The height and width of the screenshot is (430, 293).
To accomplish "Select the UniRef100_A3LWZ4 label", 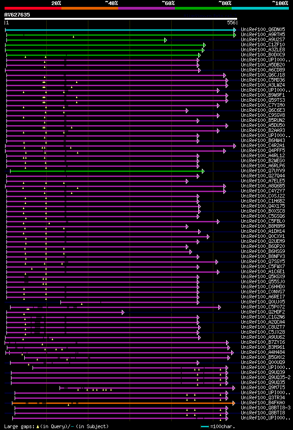I will (x=263, y=85).
